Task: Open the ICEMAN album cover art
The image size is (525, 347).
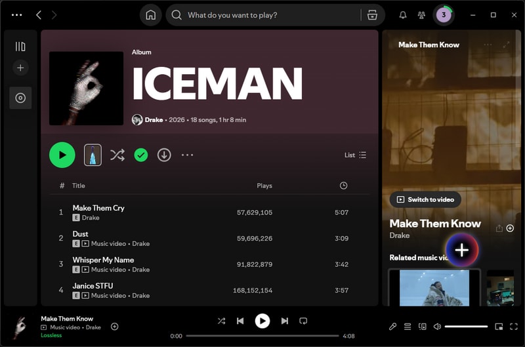Action: [x=87, y=89]
